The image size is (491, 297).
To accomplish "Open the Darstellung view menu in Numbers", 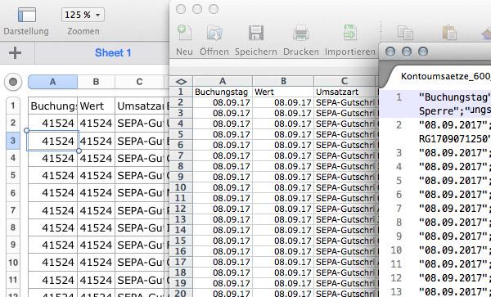I will tap(27, 15).
